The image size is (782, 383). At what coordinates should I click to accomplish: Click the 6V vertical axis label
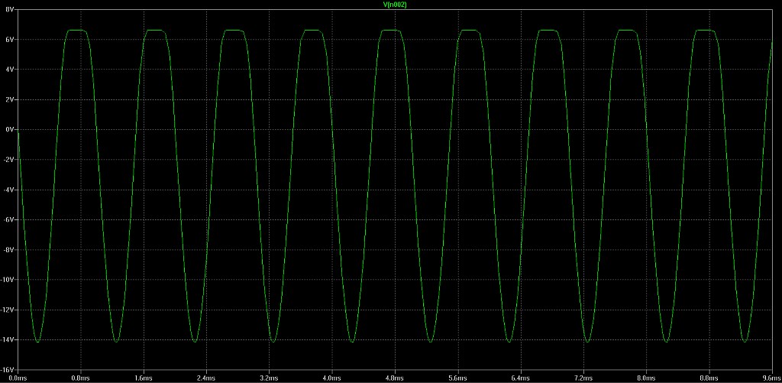coord(10,40)
